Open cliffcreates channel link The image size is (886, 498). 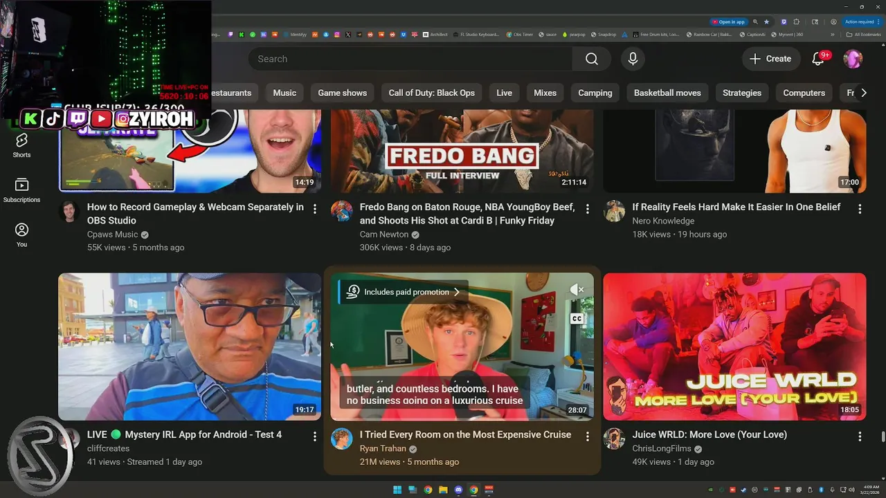pos(108,448)
